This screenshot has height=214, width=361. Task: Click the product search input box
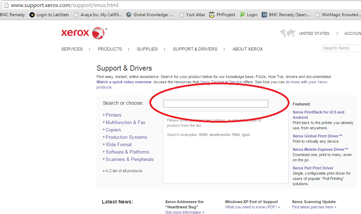coord(216,104)
